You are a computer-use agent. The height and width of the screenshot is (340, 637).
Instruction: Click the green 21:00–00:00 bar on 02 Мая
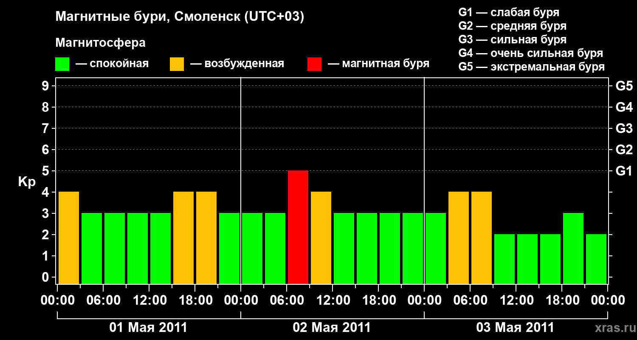pos(413,248)
